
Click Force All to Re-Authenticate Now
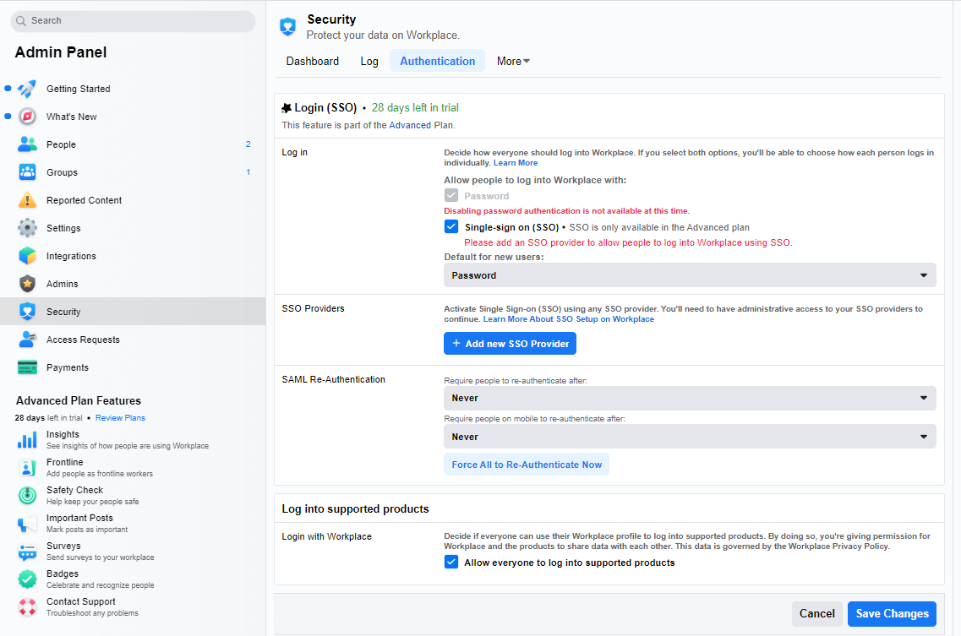(527, 465)
